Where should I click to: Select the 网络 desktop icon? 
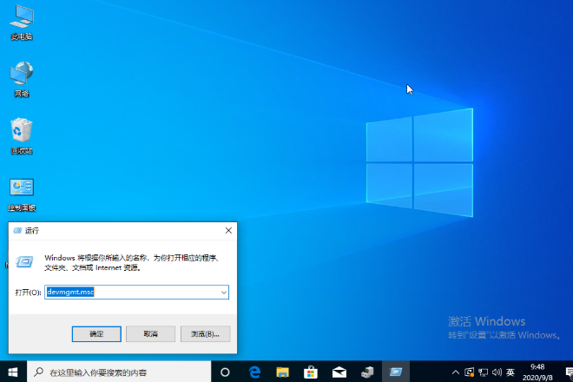point(22,79)
